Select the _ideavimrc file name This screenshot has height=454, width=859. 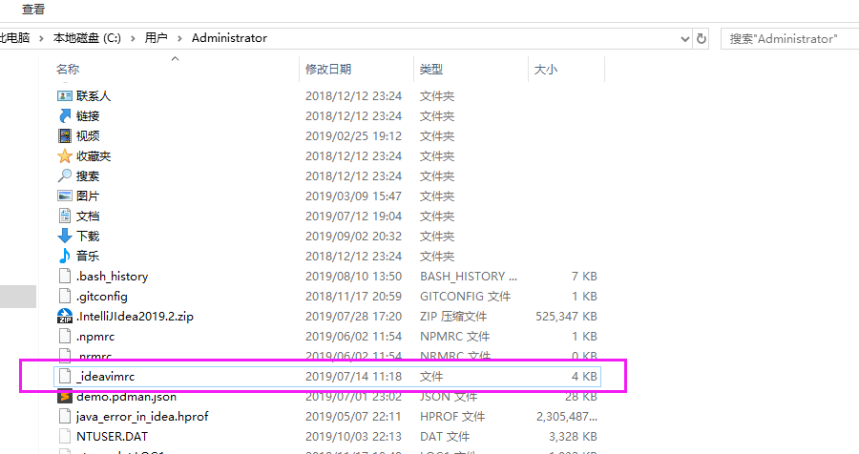pos(105,376)
